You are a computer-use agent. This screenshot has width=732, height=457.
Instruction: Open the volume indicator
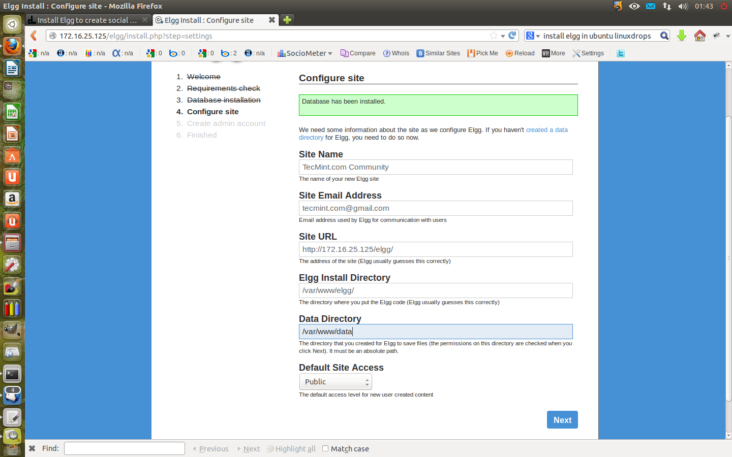point(683,6)
